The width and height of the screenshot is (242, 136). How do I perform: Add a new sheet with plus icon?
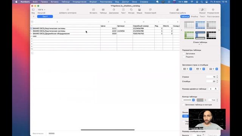point(34,17)
